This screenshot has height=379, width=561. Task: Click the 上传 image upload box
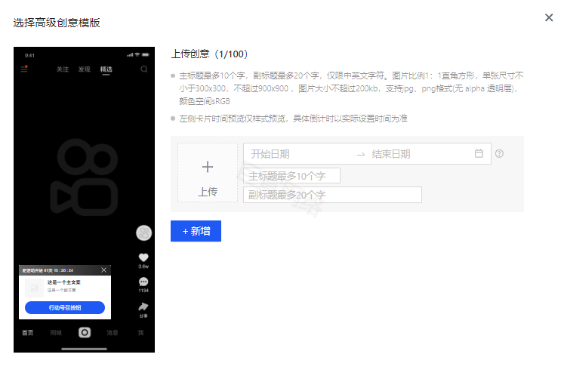coord(208,172)
